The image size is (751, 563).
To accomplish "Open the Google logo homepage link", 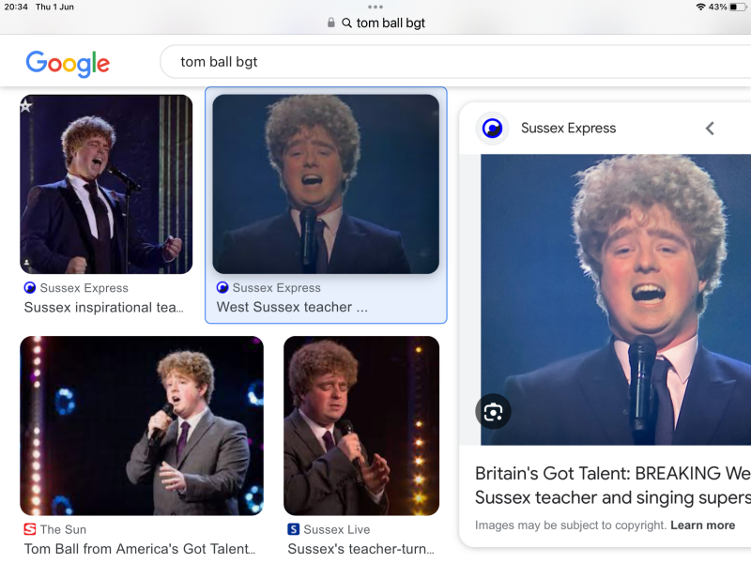I will (68, 63).
